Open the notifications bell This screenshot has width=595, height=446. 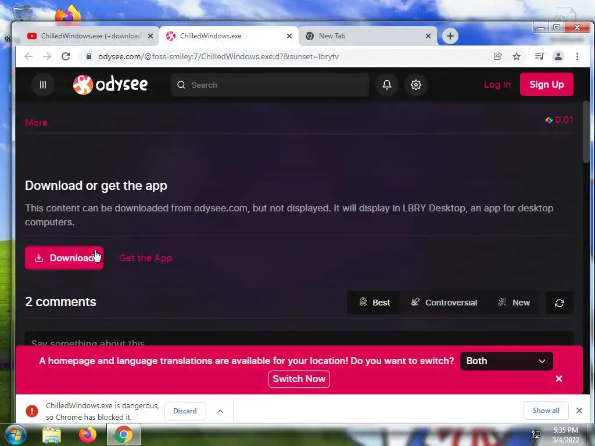386,85
